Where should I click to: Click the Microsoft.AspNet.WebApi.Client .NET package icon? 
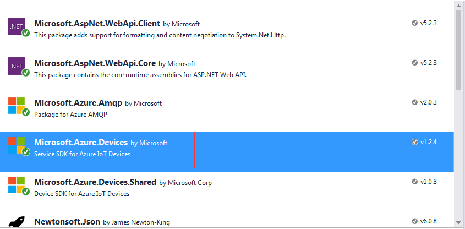(x=17, y=26)
